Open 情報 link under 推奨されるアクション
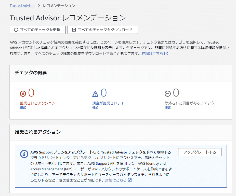Viewport: 236px width, 196px height. coord(23,108)
